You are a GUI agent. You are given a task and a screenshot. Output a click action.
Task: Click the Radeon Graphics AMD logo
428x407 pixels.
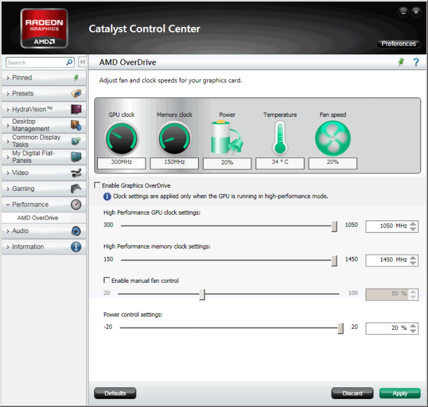point(44,28)
